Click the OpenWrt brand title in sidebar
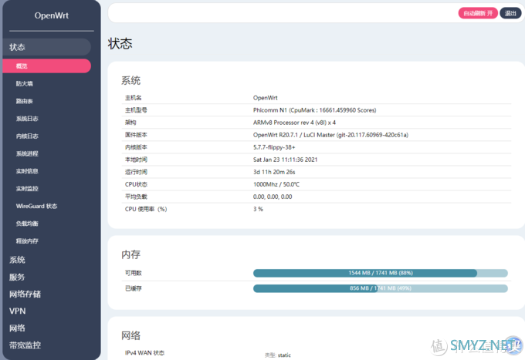 (x=52, y=15)
